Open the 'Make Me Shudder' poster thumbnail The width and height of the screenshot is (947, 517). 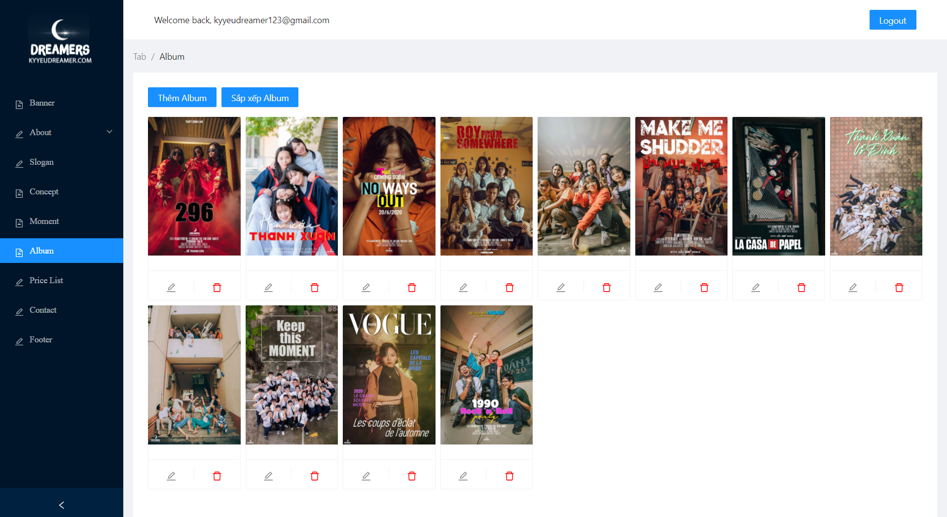(681, 186)
